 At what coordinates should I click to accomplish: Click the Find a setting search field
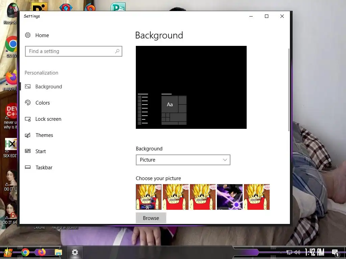(73, 51)
